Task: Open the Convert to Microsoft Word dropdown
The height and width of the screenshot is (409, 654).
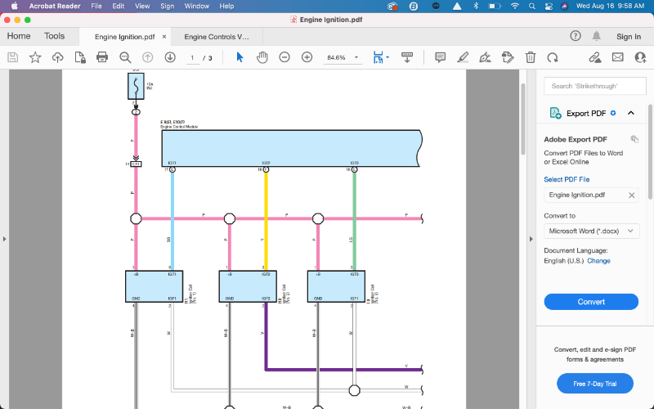Action: [591, 231]
